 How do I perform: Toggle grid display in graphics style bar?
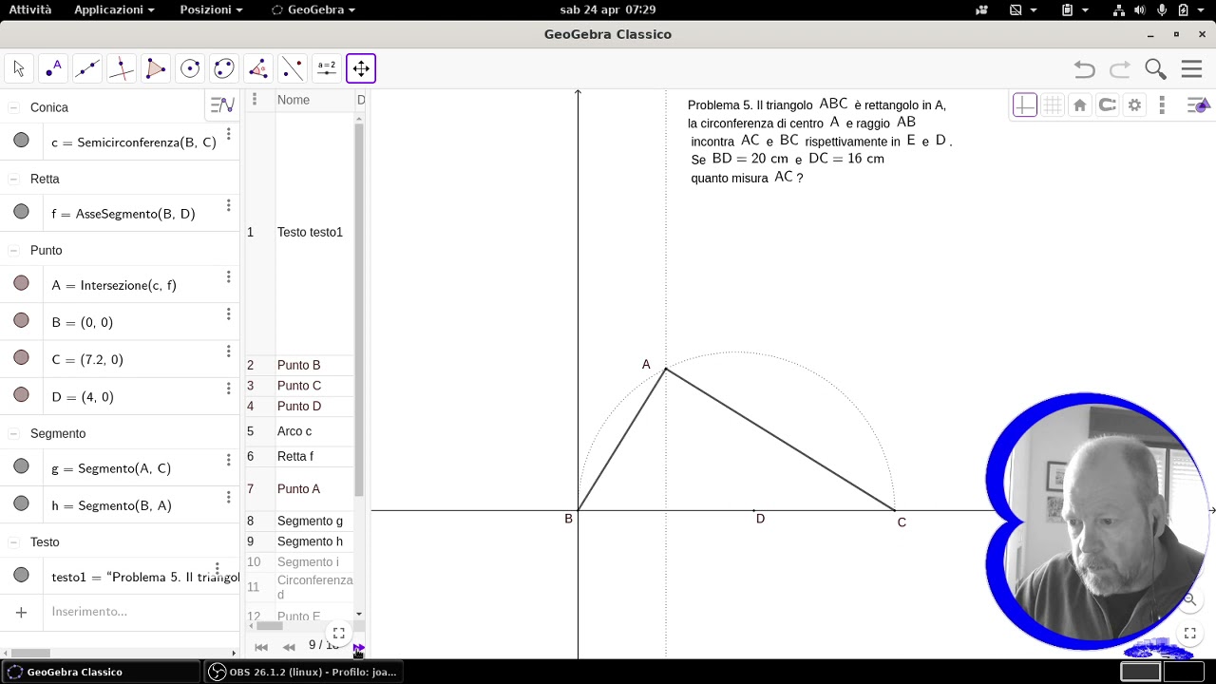tap(1053, 105)
